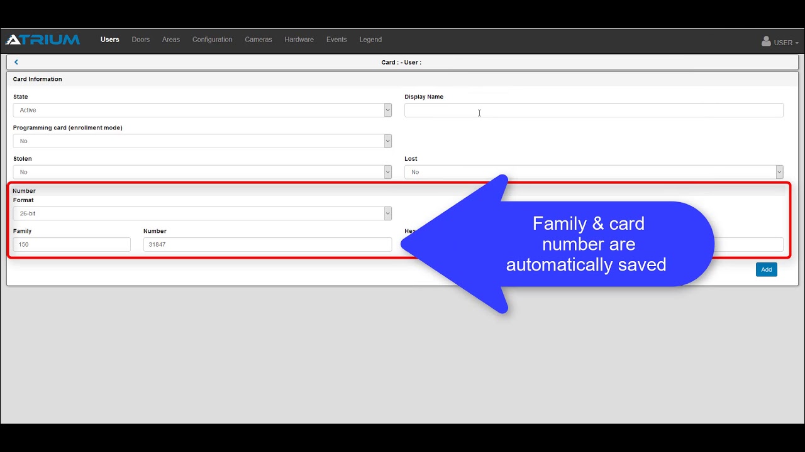Click the Add button
Screen dimensions: 805x452
[766, 269]
